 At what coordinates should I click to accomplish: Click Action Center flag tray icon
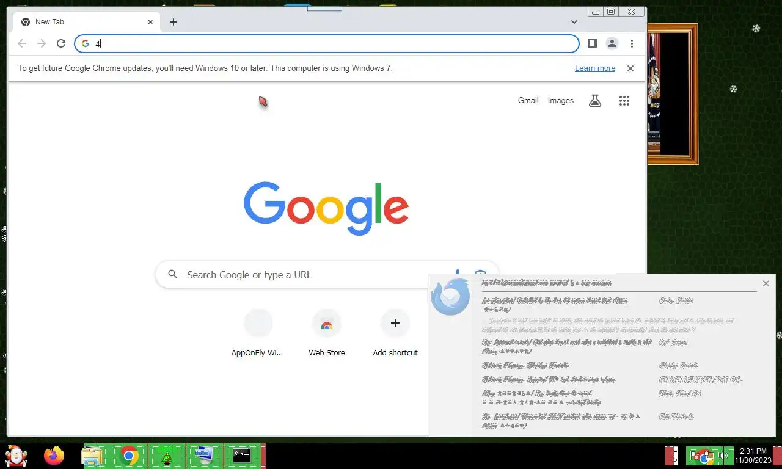pos(693,456)
